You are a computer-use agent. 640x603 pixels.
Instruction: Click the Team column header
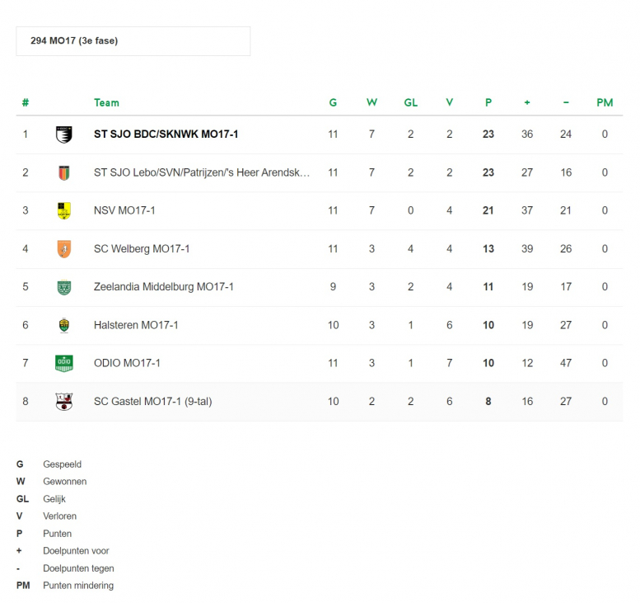(106, 103)
